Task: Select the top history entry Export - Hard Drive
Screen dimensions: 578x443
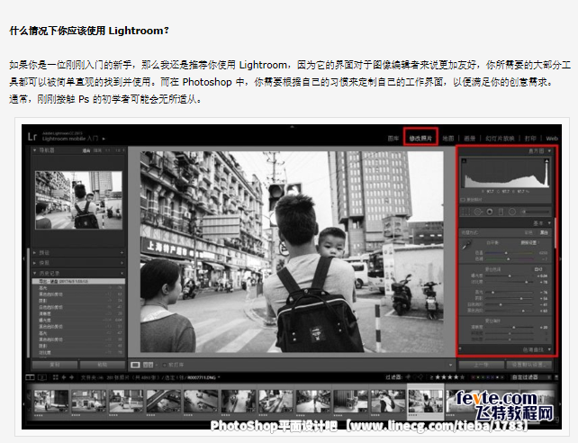Action: (78, 281)
